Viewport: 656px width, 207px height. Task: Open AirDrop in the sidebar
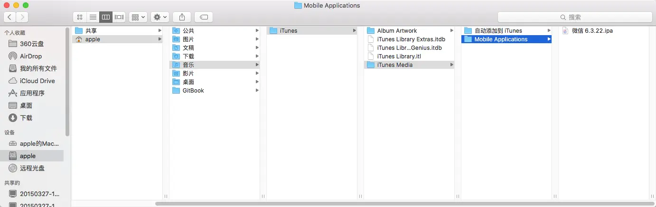[x=31, y=56]
